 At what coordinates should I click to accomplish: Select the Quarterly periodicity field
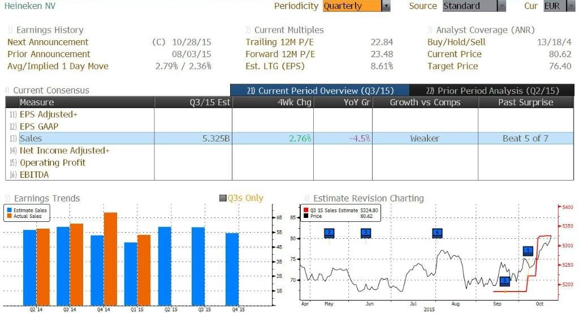[352, 6]
